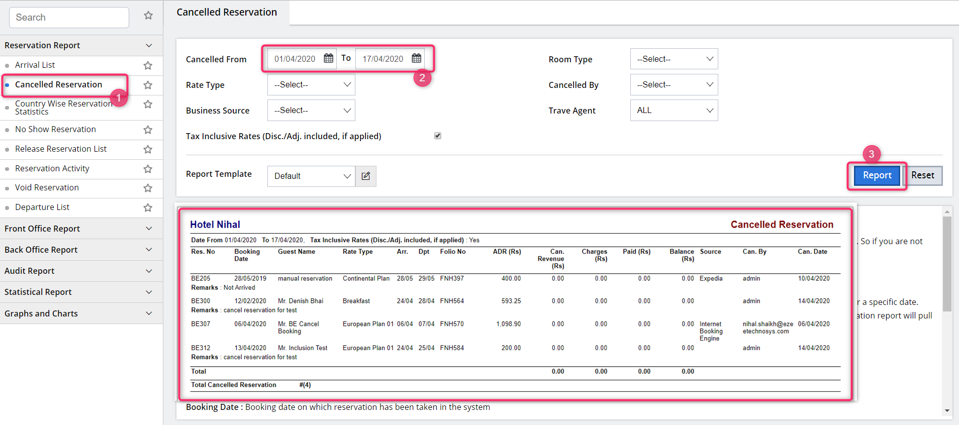Click the scrollbar down arrow
The height and width of the screenshot is (425, 959).
pyautogui.click(x=947, y=411)
